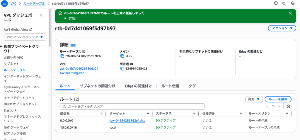Click the info circle icon in top bar
300x140 pixels.
[x=276, y=4]
